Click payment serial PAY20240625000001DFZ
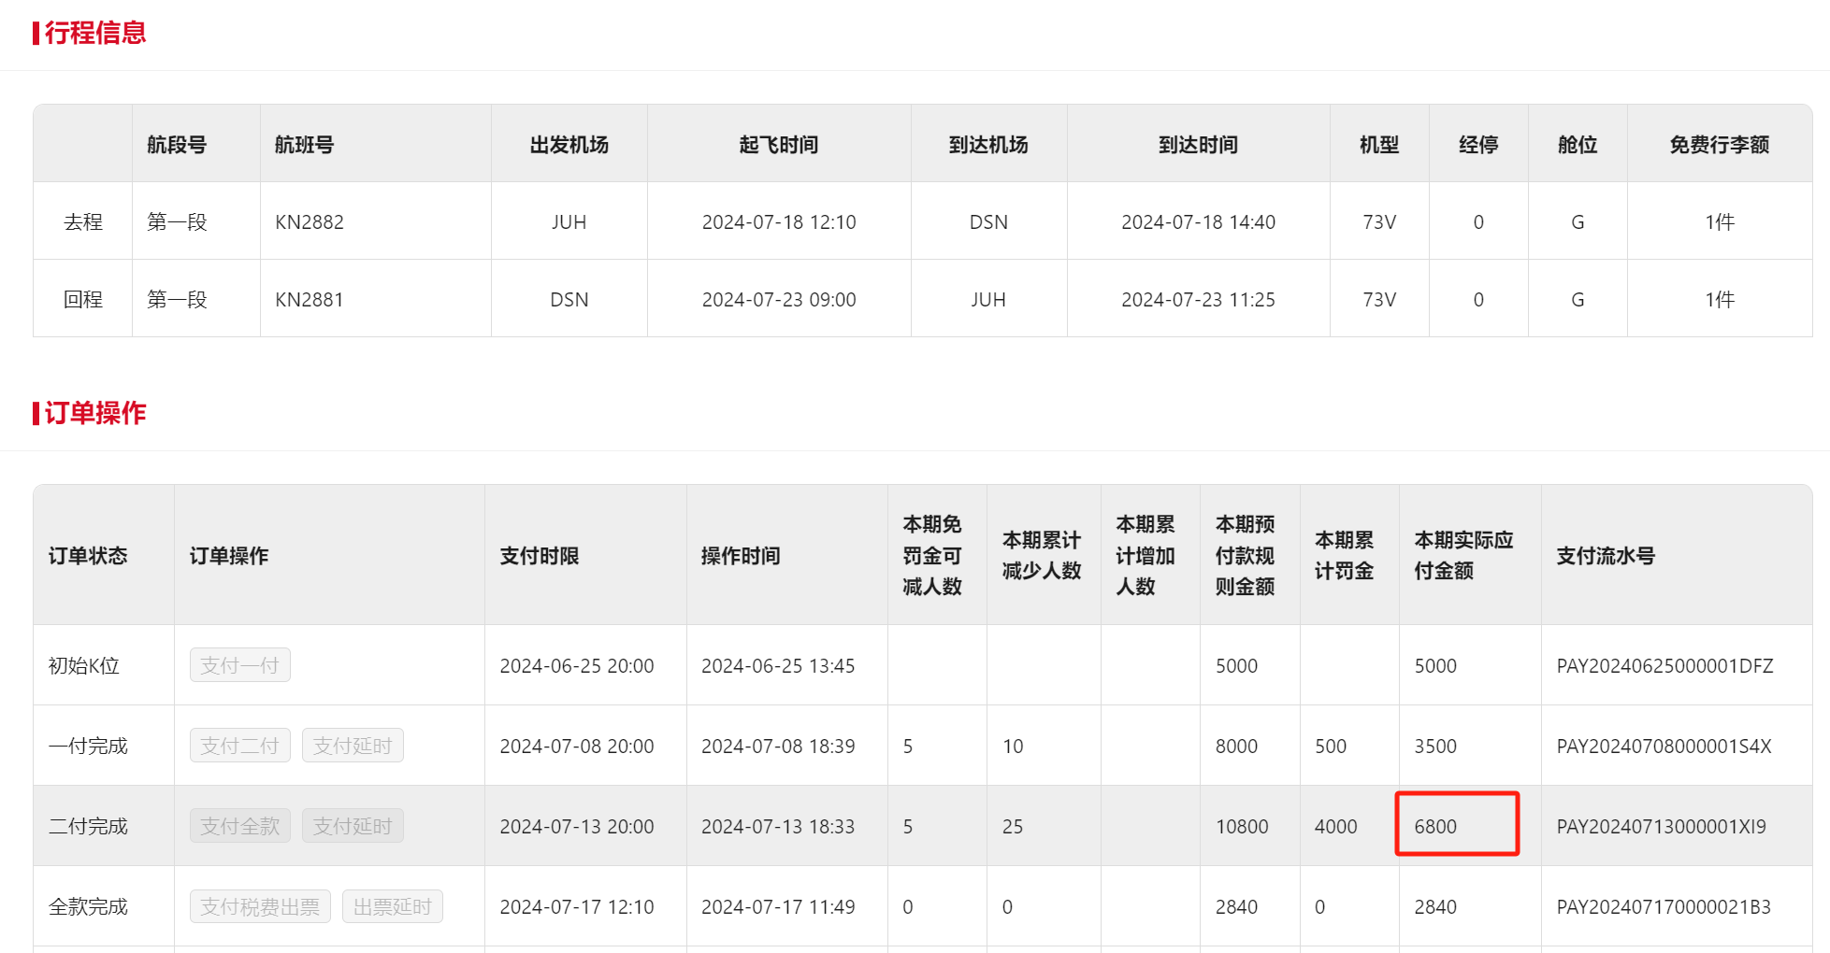 click(x=1664, y=666)
